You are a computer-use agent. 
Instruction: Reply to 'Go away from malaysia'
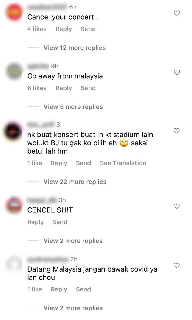[x=64, y=88]
